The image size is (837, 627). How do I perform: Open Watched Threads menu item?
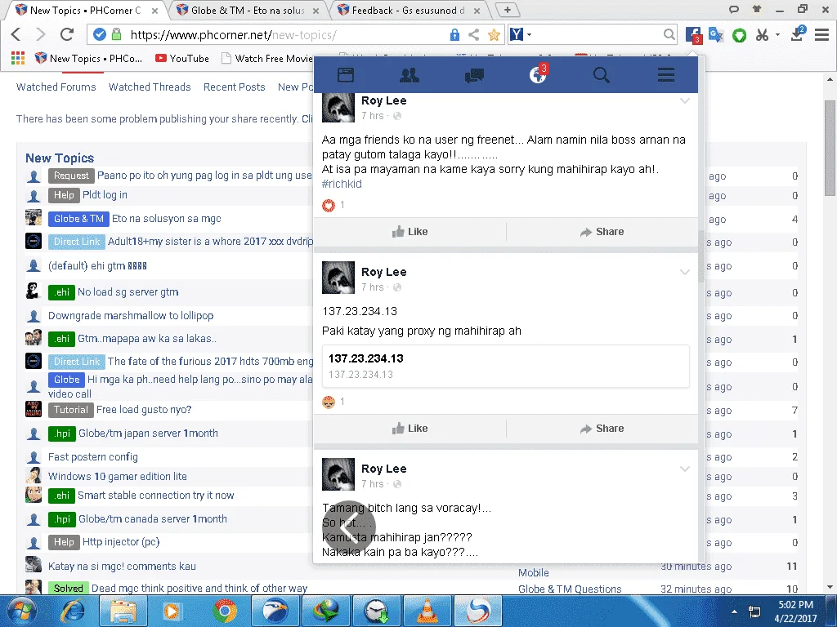150,87
